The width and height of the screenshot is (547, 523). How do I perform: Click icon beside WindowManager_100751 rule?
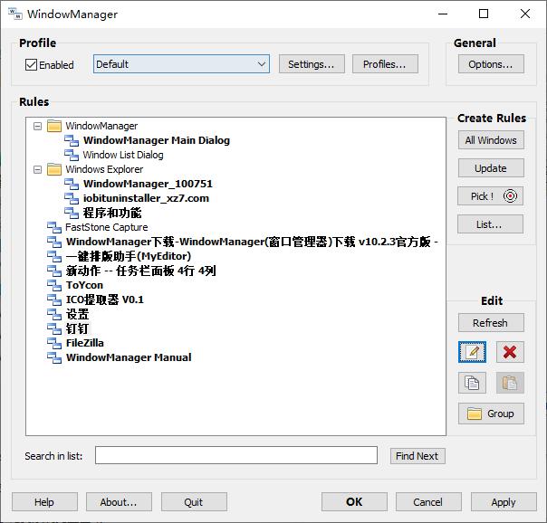pyautogui.click(x=72, y=184)
